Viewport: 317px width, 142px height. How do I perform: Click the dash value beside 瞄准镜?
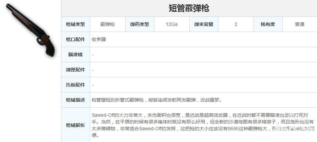click(93, 55)
